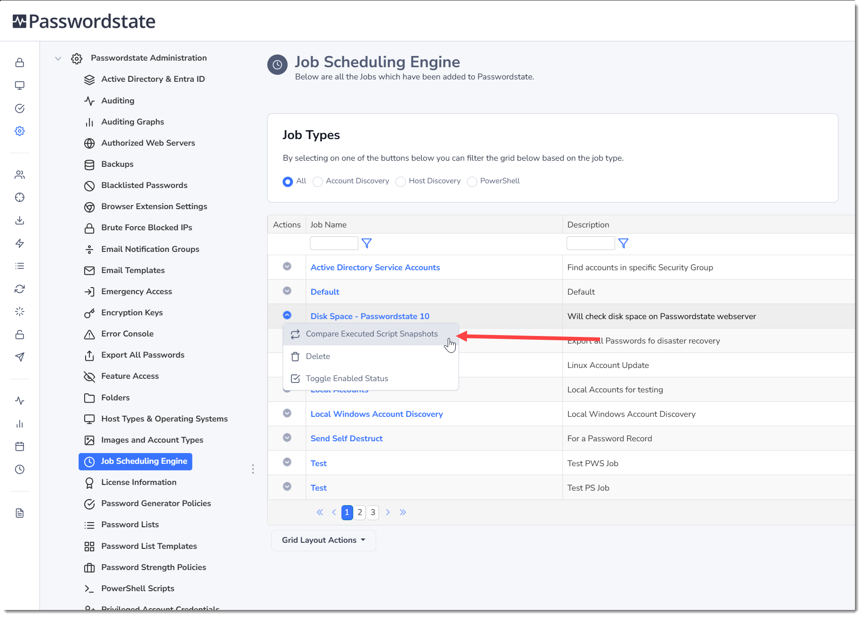Open the list icon in left rail
Viewport: 862px width, 617px height.
pyautogui.click(x=20, y=266)
